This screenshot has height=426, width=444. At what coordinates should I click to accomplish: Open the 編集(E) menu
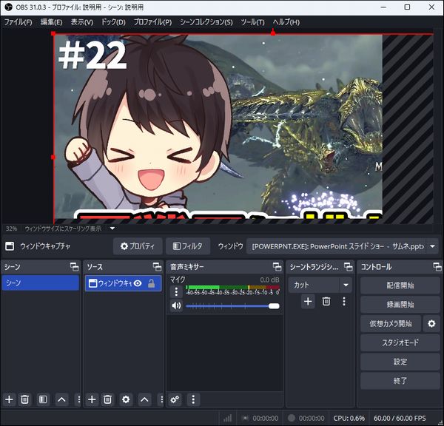tap(51, 22)
